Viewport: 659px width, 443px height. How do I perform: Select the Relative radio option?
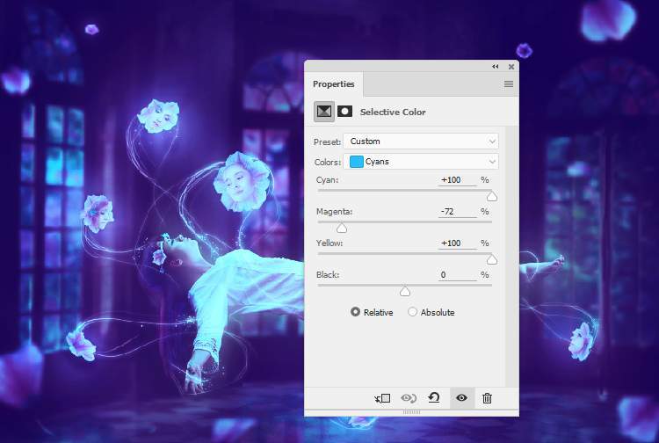coord(355,312)
